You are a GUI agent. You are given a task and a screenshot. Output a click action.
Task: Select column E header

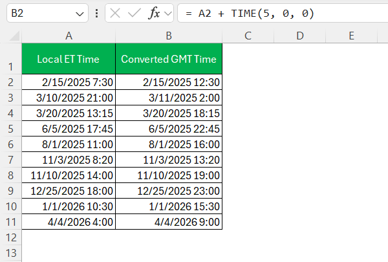coord(351,36)
